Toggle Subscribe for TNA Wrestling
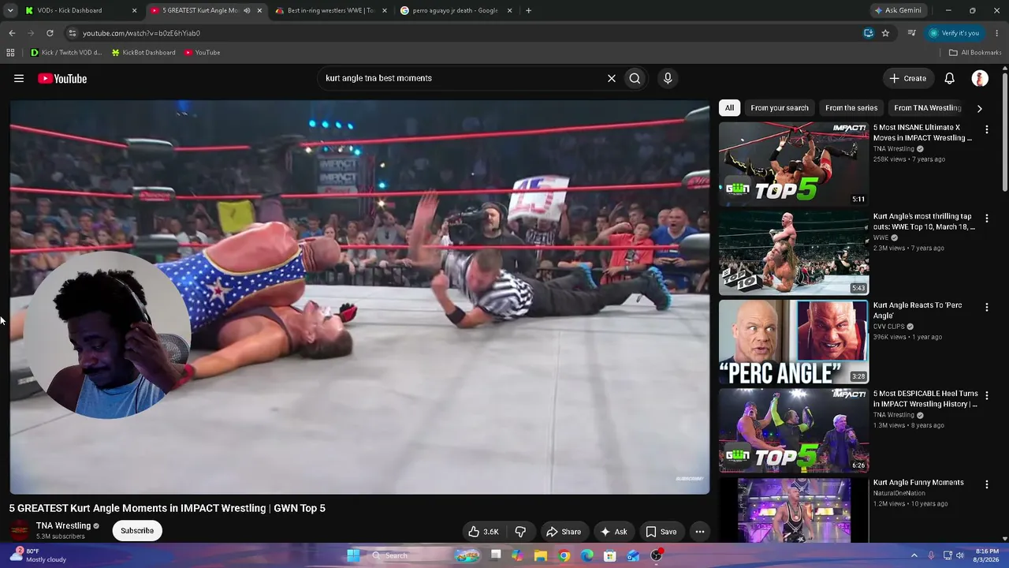 (137, 531)
